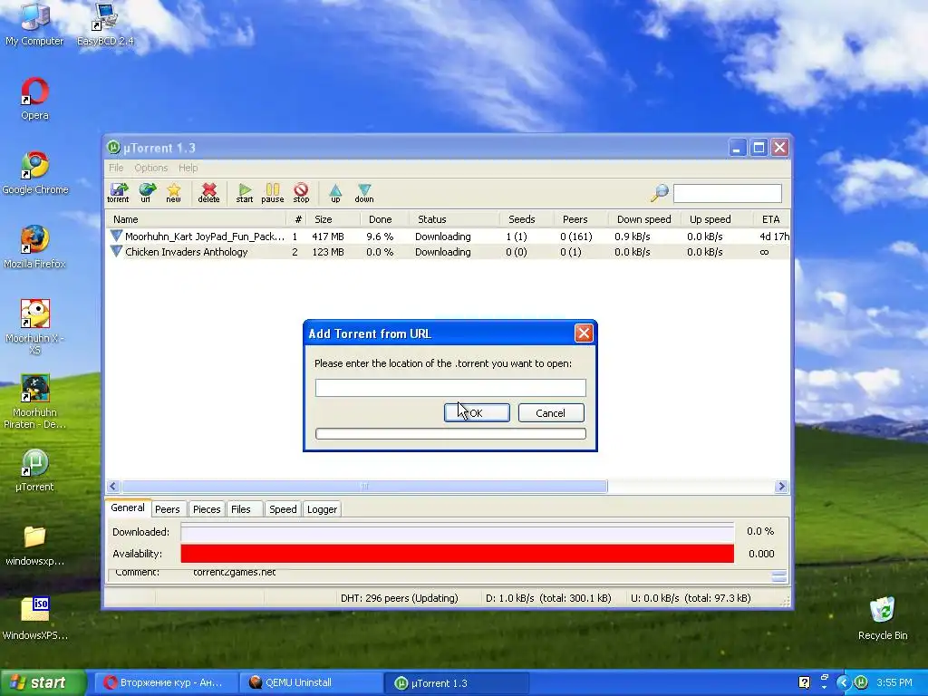Click the Pause toolbar icon
Screen dimensions: 928x696
[x=272, y=192]
